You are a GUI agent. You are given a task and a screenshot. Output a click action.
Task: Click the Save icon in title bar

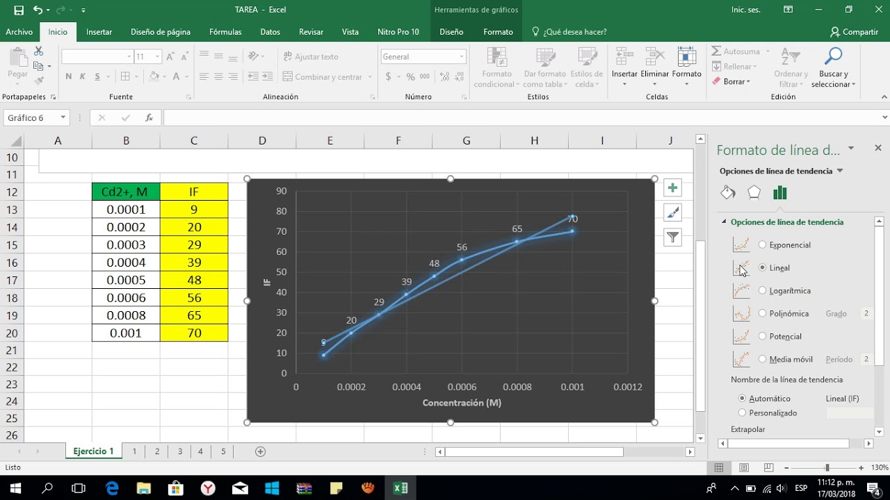[19, 10]
